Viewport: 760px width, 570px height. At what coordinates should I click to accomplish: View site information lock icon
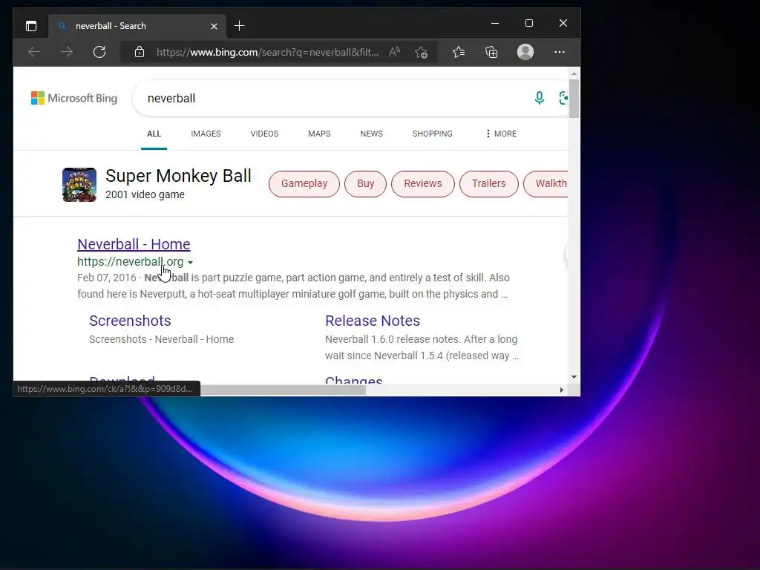140,52
